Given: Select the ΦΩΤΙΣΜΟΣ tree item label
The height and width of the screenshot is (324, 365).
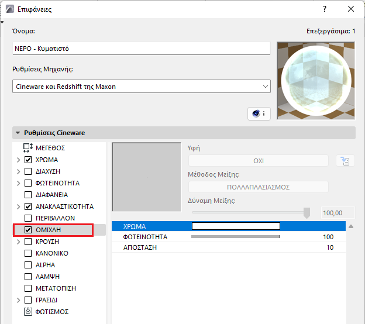Looking at the screenshot, I should coord(52,312).
